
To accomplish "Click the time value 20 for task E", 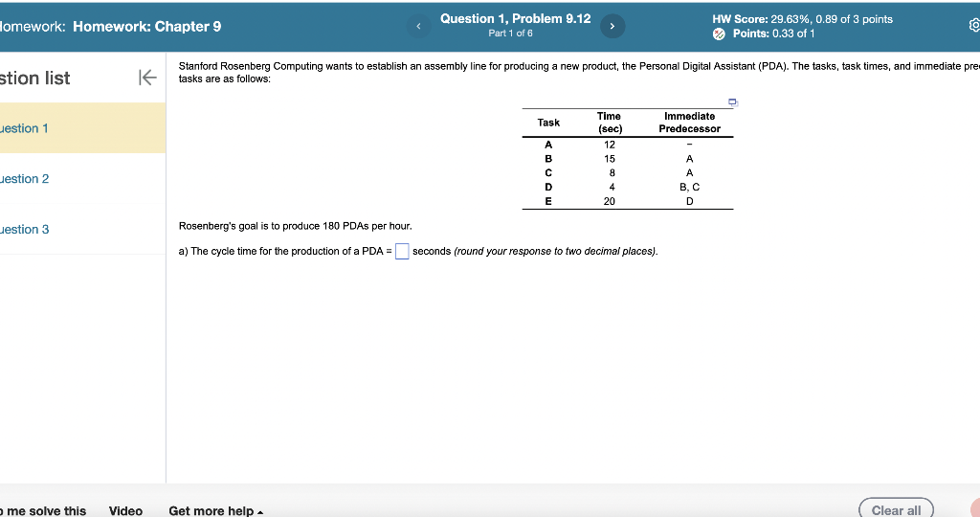I will tap(610, 201).
